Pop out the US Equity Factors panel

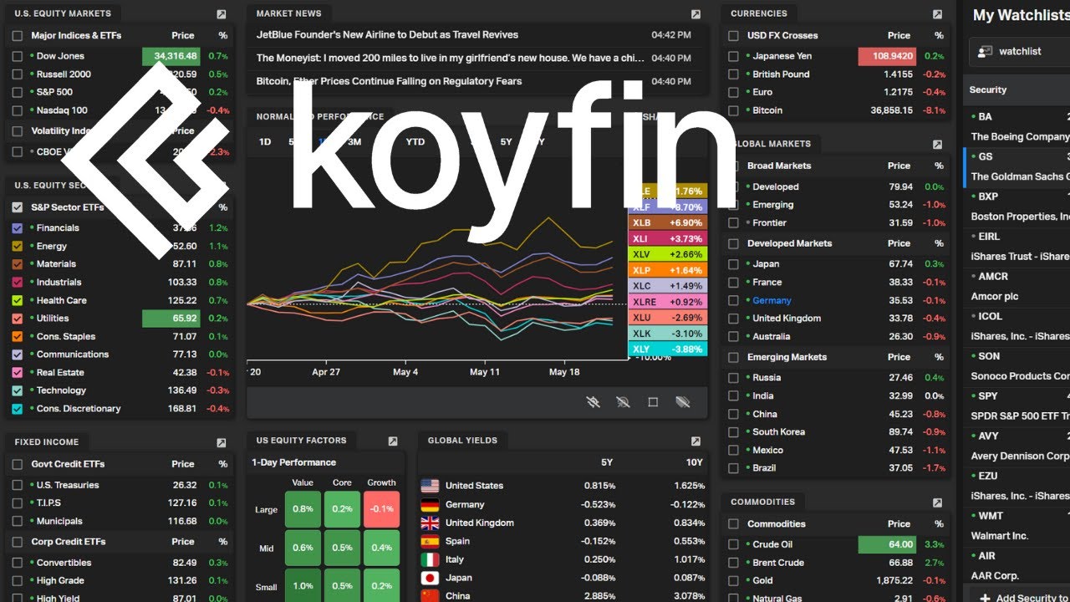click(x=393, y=441)
